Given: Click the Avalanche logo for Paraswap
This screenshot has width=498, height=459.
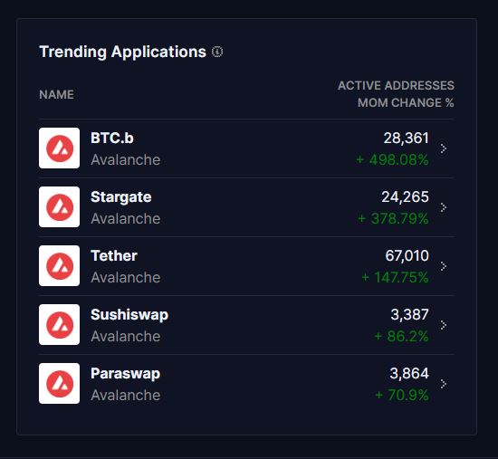Looking at the screenshot, I should [60, 383].
